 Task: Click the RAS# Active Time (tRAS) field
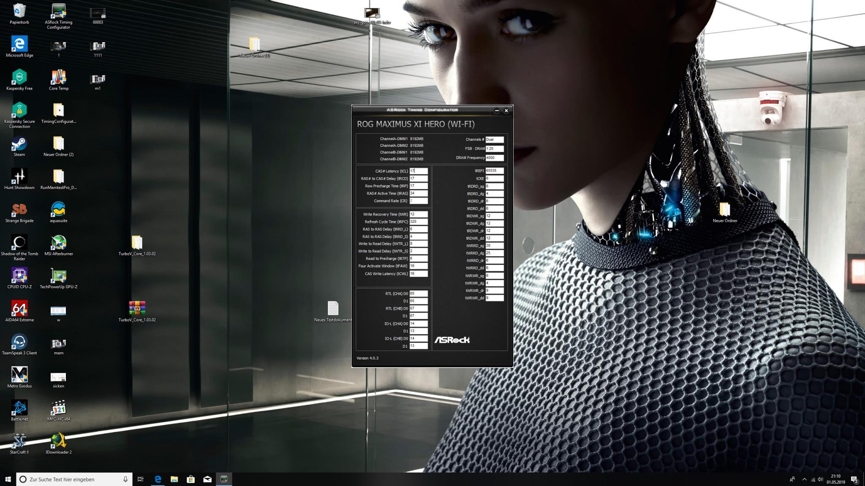click(419, 193)
